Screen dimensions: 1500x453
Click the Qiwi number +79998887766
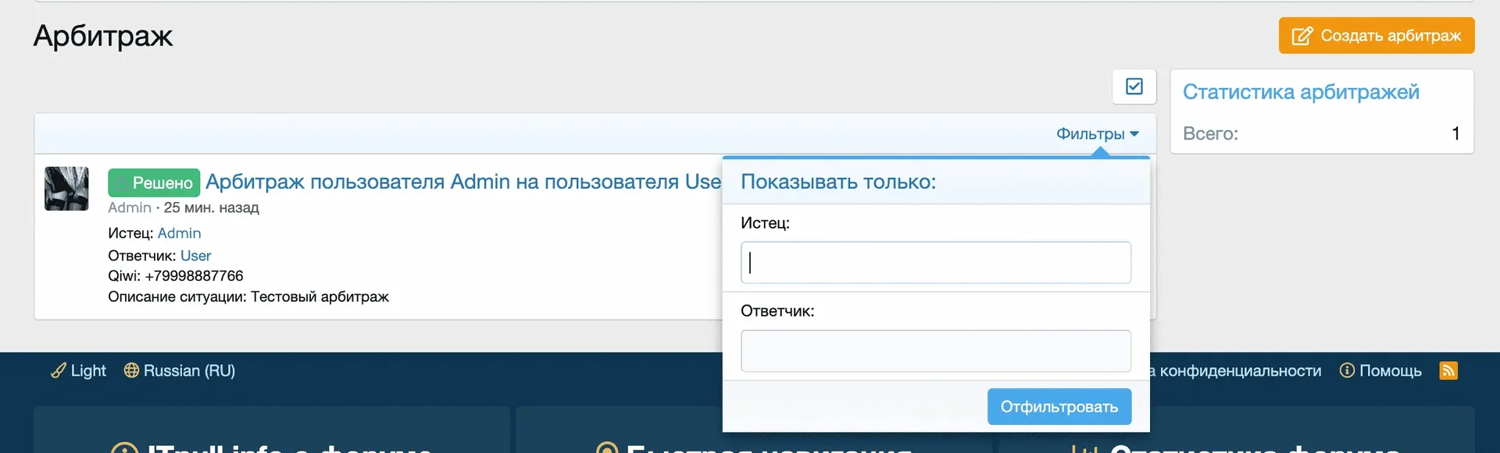click(194, 276)
